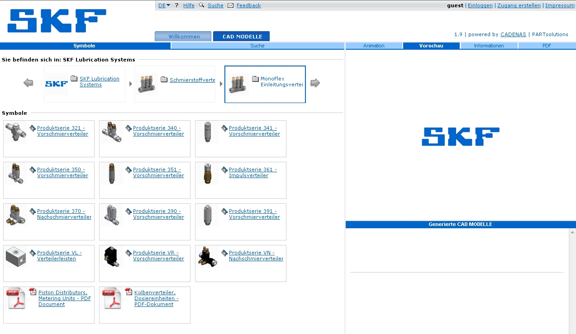
Task: Click the left arrow in the category carousel
Action: point(28,83)
